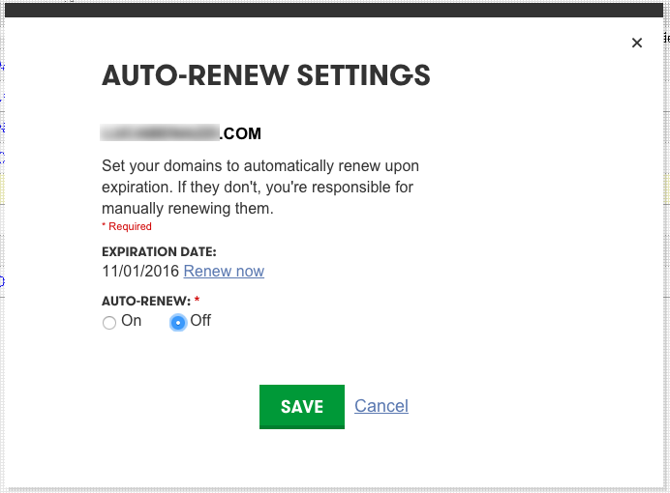Viewport: 670px width, 493px height.
Task: Click the red asterisk beside Auto-Renew
Action: click(197, 301)
